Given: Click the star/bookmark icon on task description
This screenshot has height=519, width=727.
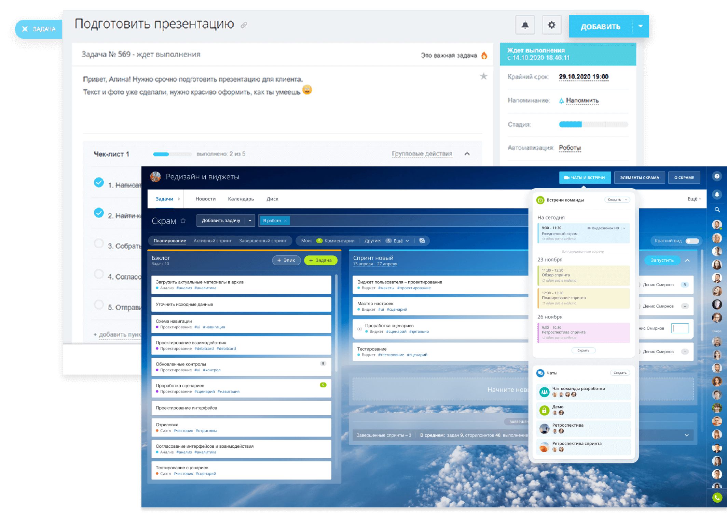Looking at the screenshot, I should click(483, 76).
